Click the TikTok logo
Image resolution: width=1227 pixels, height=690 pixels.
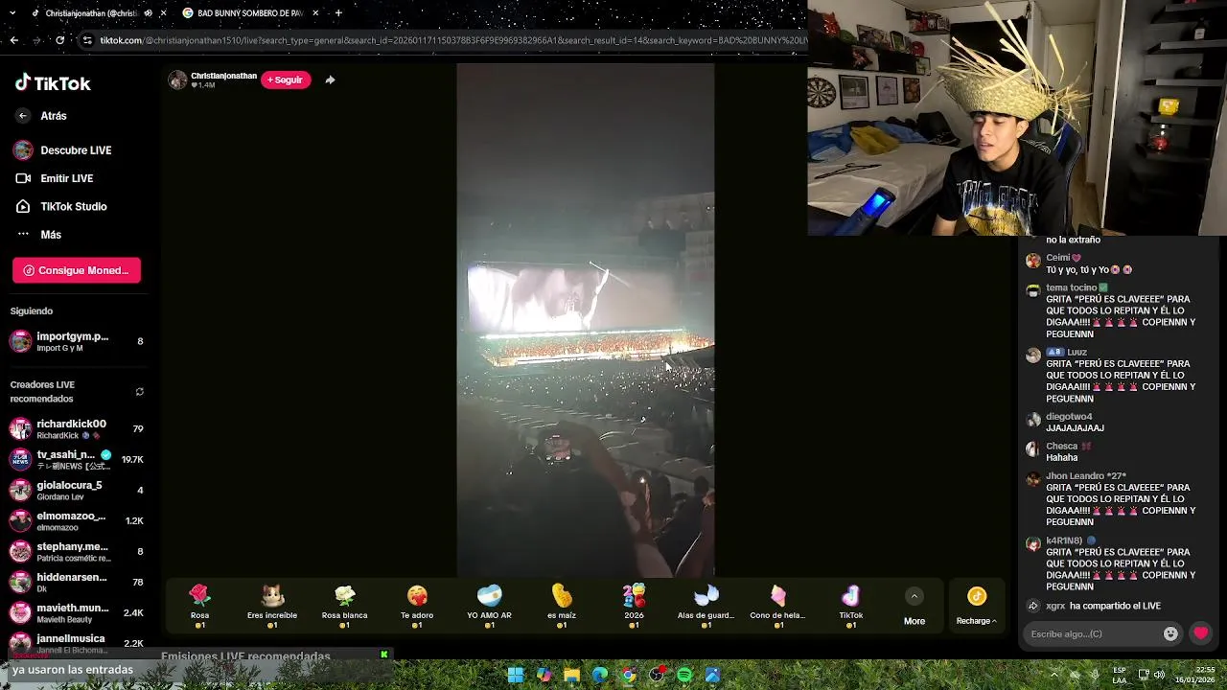(53, 83)
